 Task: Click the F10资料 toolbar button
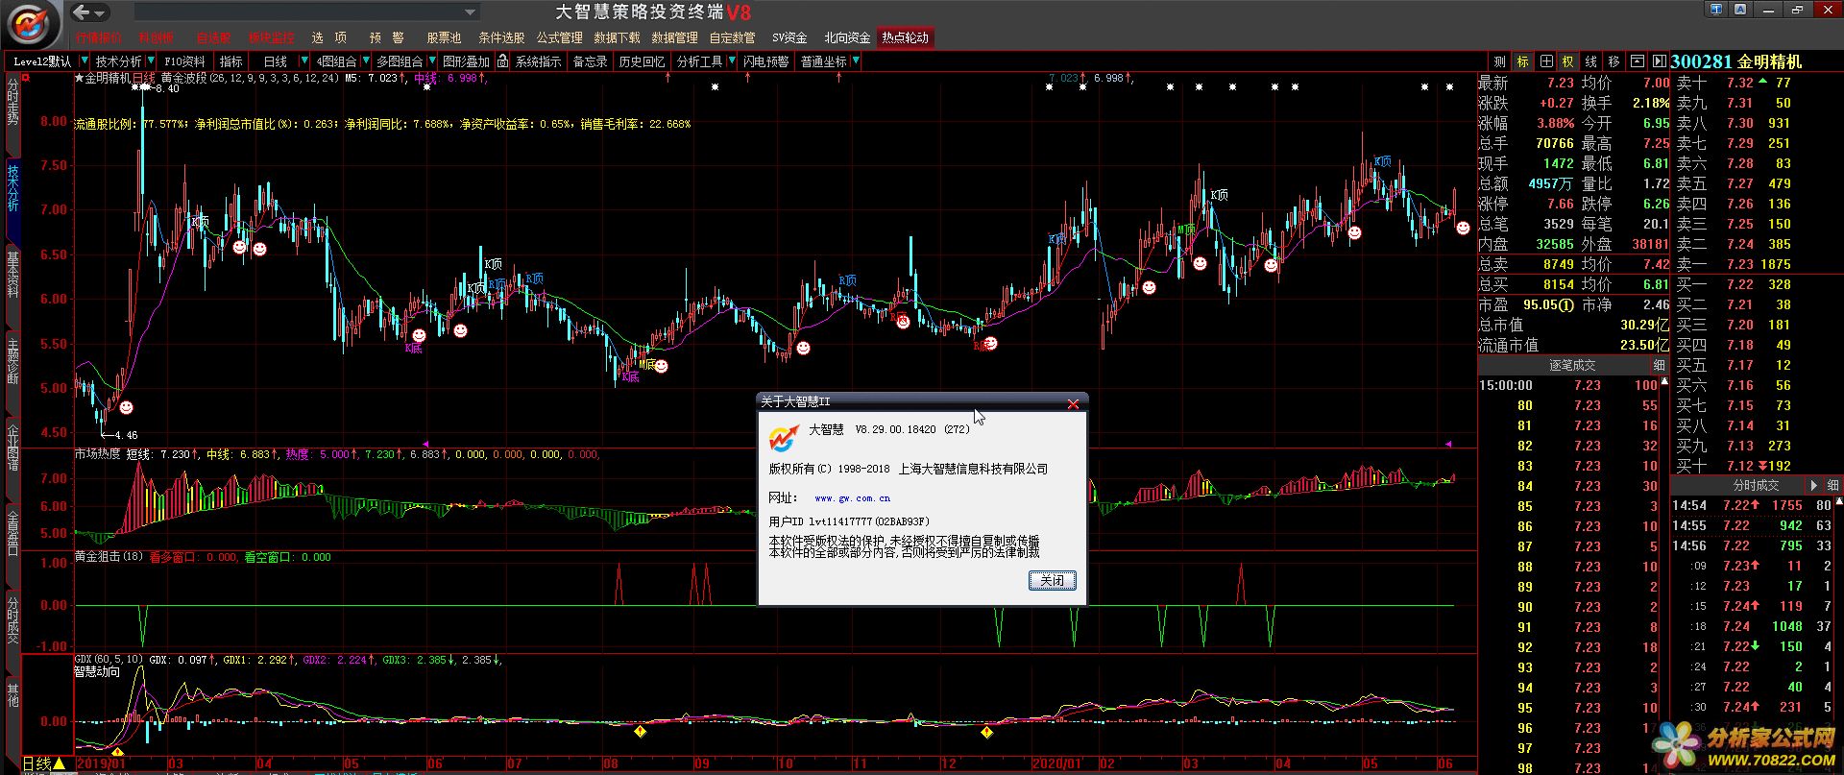click(184, 61)
